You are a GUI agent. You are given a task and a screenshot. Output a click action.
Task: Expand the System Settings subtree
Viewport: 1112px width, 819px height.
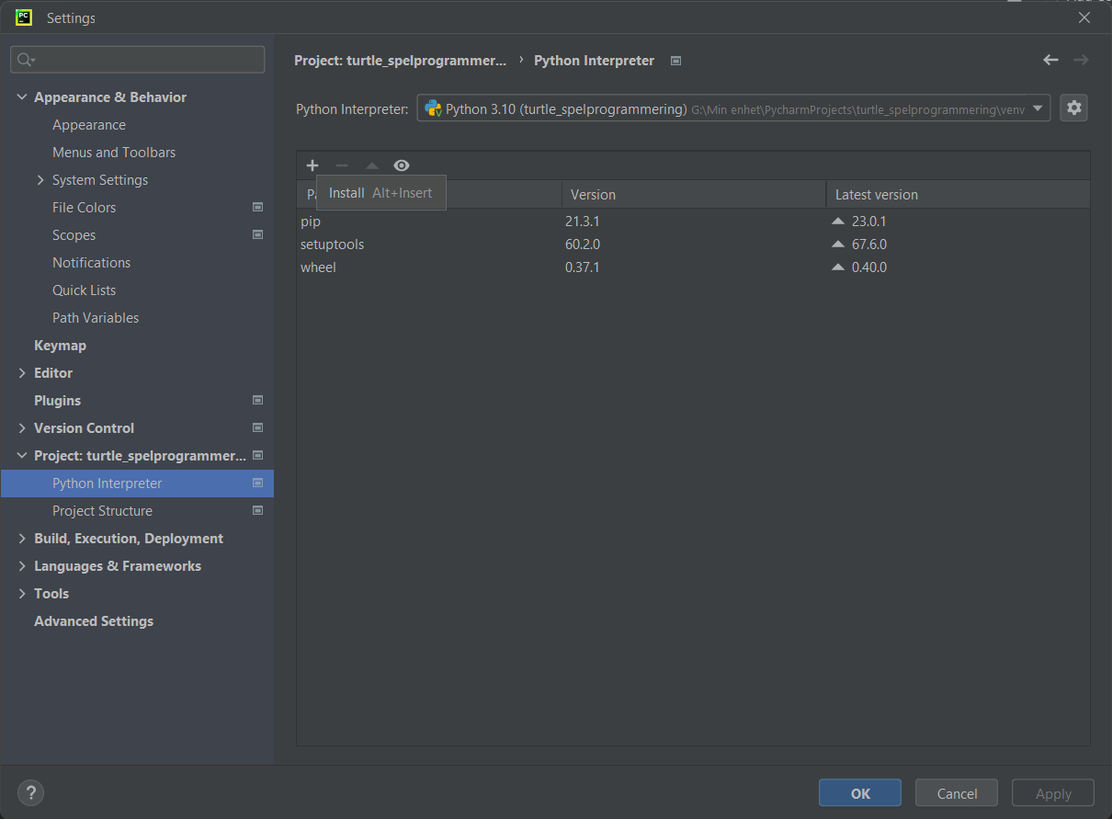(x=40, y=180)
